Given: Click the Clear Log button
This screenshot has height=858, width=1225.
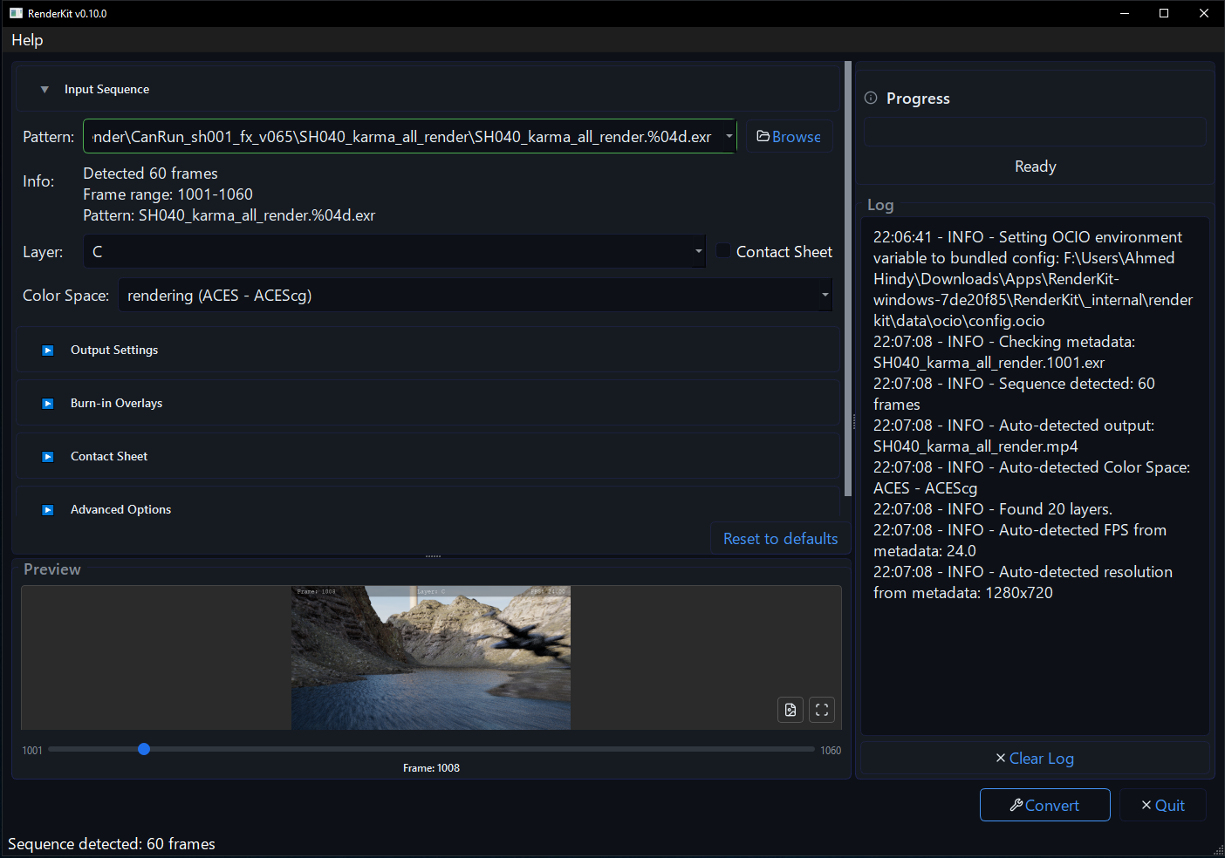Looking at the screenshot, I should click(x=1035, y=759).
